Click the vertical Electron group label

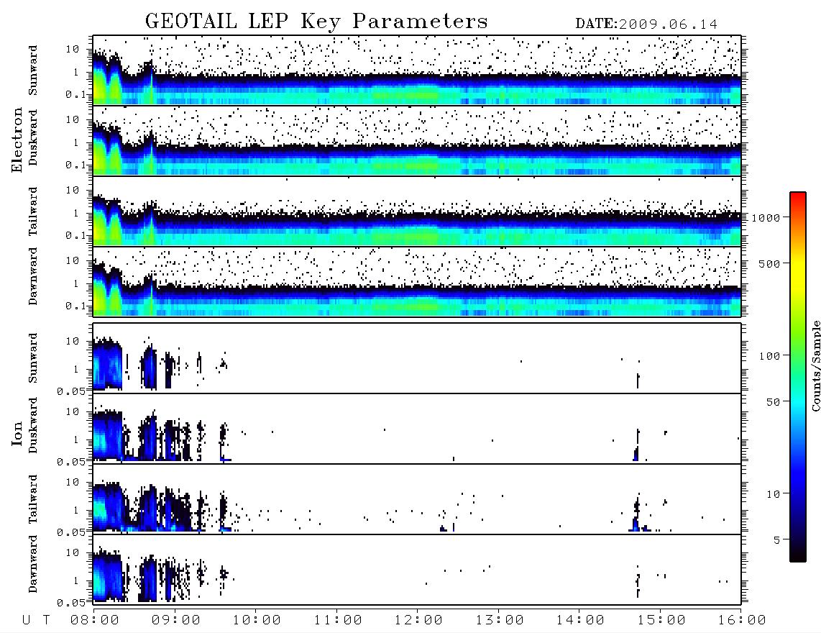[x=17, y=140]
